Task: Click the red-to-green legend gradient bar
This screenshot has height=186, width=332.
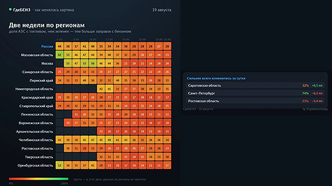Action: click(x=39, y=179)
